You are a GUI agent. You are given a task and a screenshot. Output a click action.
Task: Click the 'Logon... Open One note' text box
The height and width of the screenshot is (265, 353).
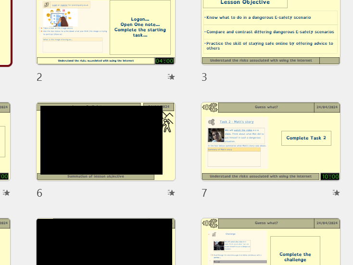pyautogui.click(x=140, y=27)
